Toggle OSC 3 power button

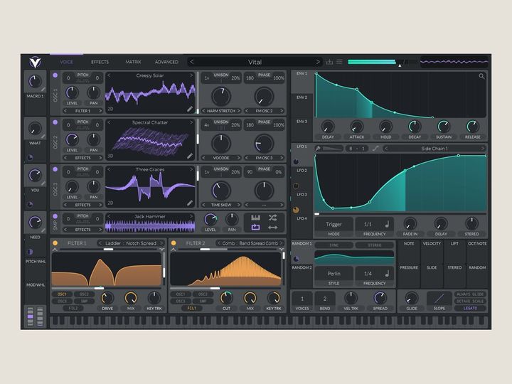pyautogui.click(x=55, y=169)
